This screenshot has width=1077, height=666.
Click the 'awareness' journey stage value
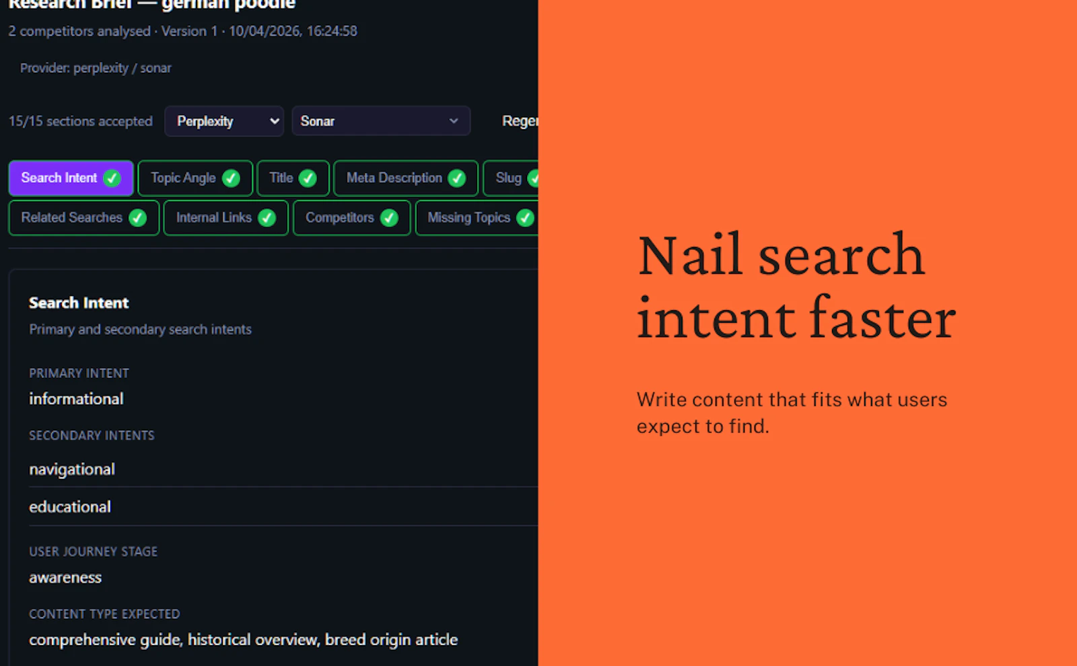[x=65, y=578]
